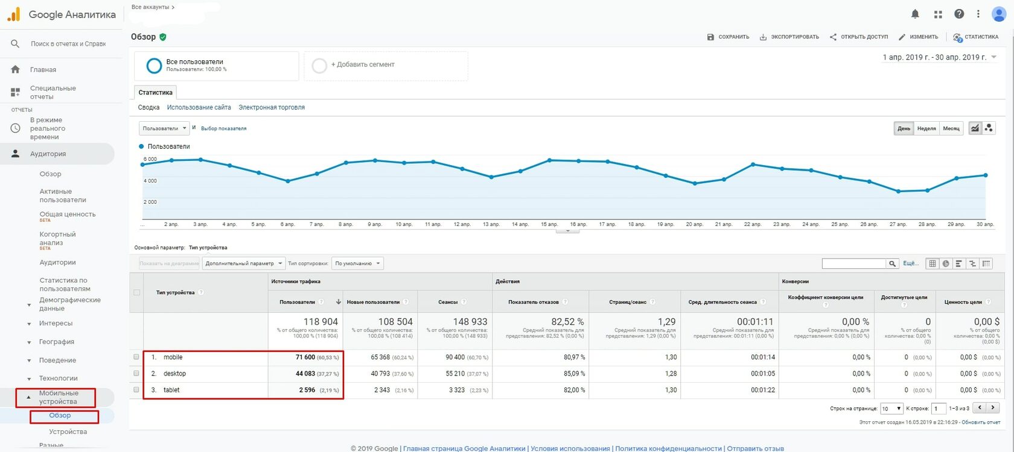Tick the checkbox for the desktop row
The image size is (1014, 452).
(136, 373)
